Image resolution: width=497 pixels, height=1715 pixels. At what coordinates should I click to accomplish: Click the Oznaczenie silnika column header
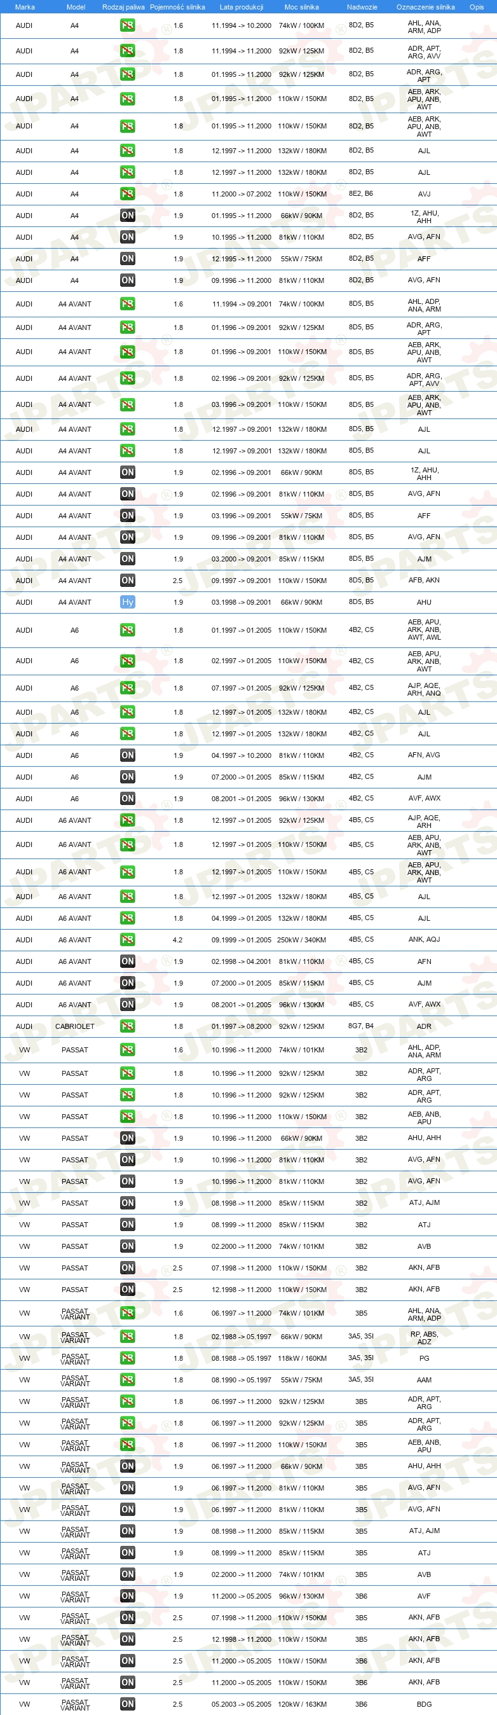(x=426, y=8)
